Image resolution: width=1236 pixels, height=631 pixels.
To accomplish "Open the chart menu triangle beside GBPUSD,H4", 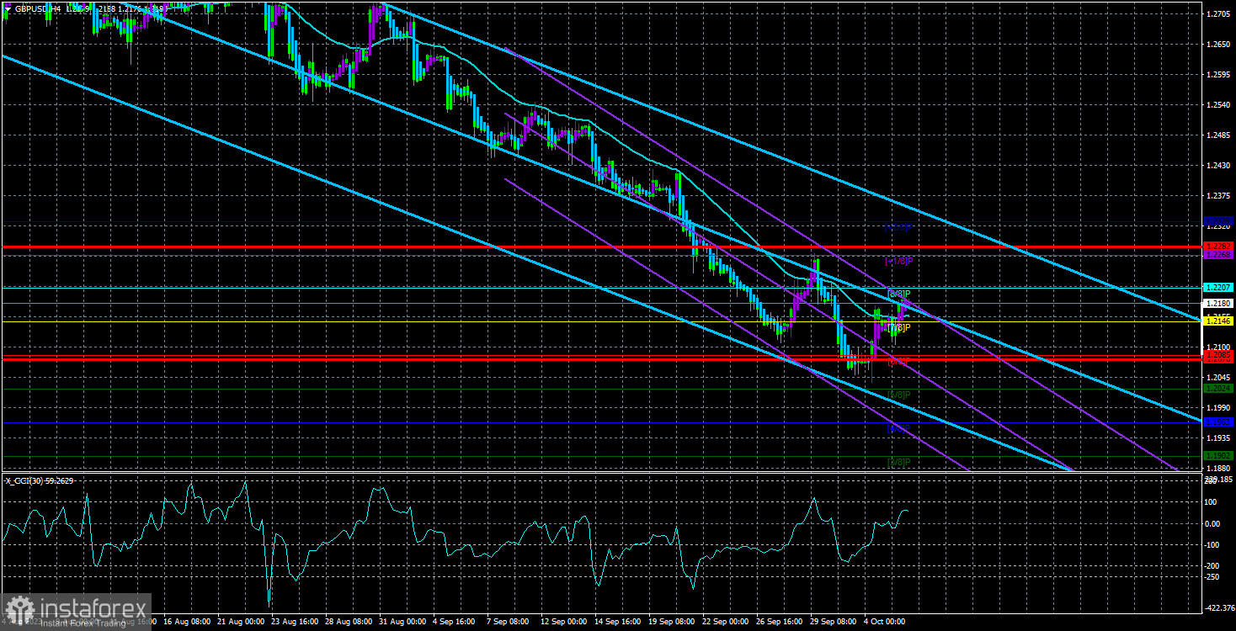I will coord(8,8).
